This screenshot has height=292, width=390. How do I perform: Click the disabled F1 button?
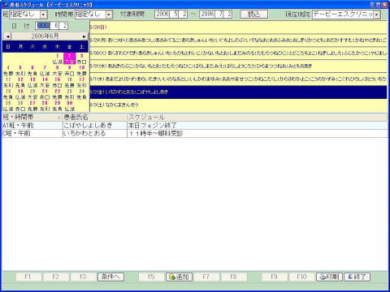[28, 277]
